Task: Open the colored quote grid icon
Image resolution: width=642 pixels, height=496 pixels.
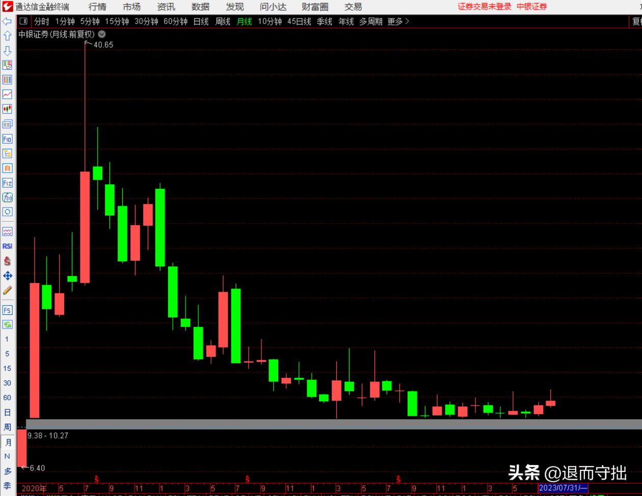Action: pos(7,80)
